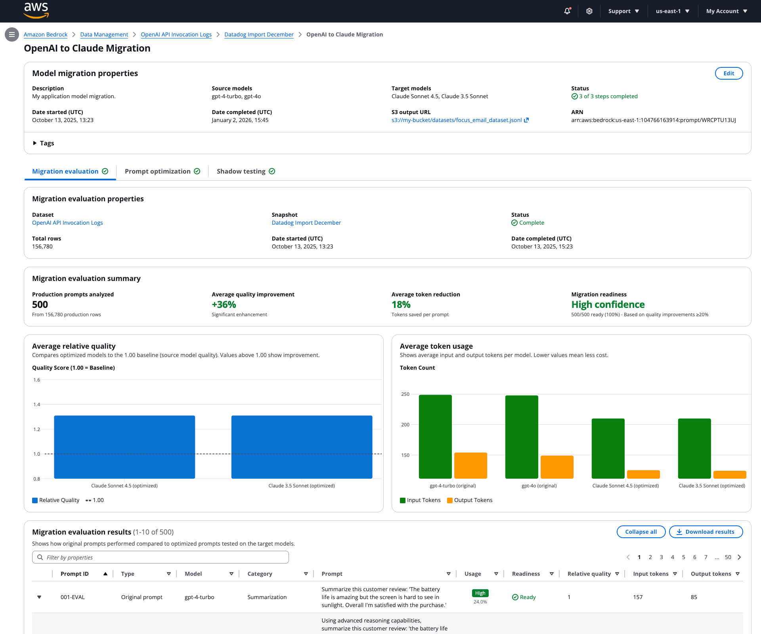Open the Usage column filter dropdown
761x634 pixels.
pyautogui.click(x=496, y=574)
